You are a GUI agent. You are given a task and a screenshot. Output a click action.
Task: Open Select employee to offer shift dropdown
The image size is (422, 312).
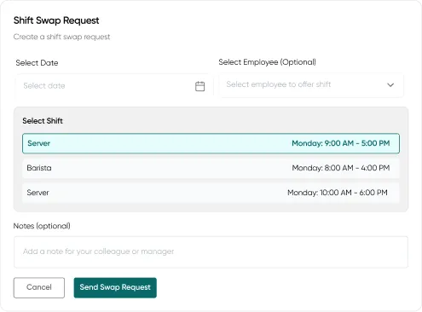point(311,85)
